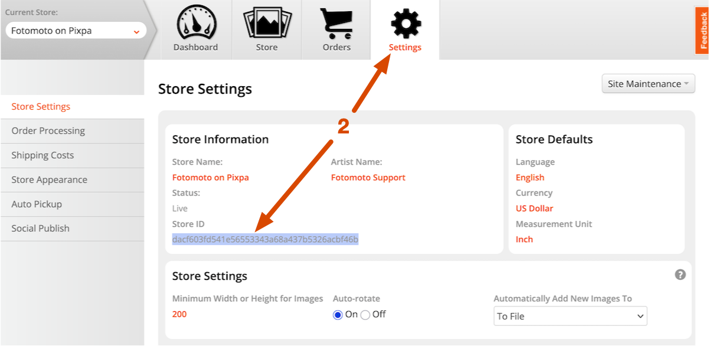Set Auto-rotate to On
709x346 pixels.
point(338,315)
